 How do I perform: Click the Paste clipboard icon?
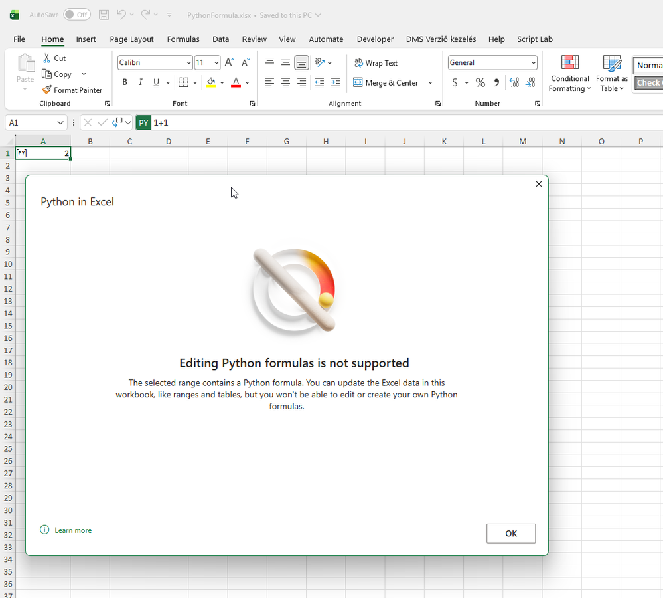(x=26, y=64)
